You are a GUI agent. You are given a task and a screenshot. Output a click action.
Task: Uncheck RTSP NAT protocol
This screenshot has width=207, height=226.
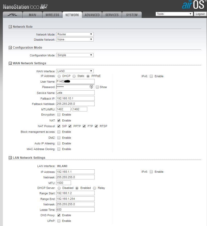point(96,126)
